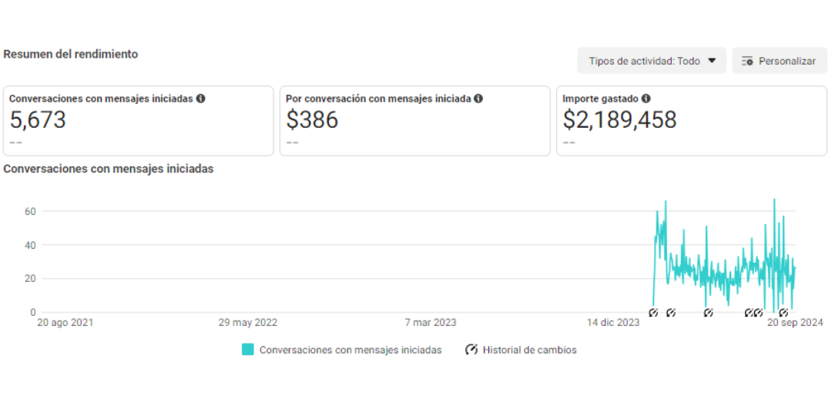This screenshot has width=832, height=416.
Task: Select the last change-history marker near 20 sep 2024
Action: 783,313
